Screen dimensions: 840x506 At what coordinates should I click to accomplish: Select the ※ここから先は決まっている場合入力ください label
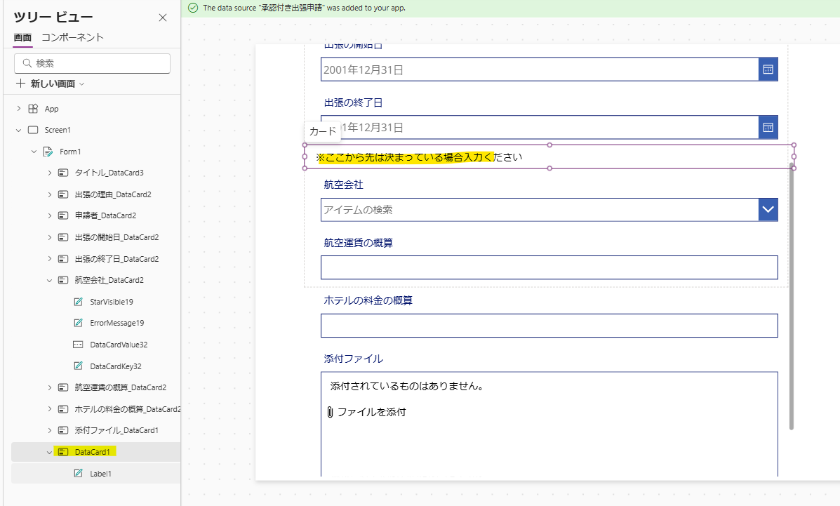[419, 157]
